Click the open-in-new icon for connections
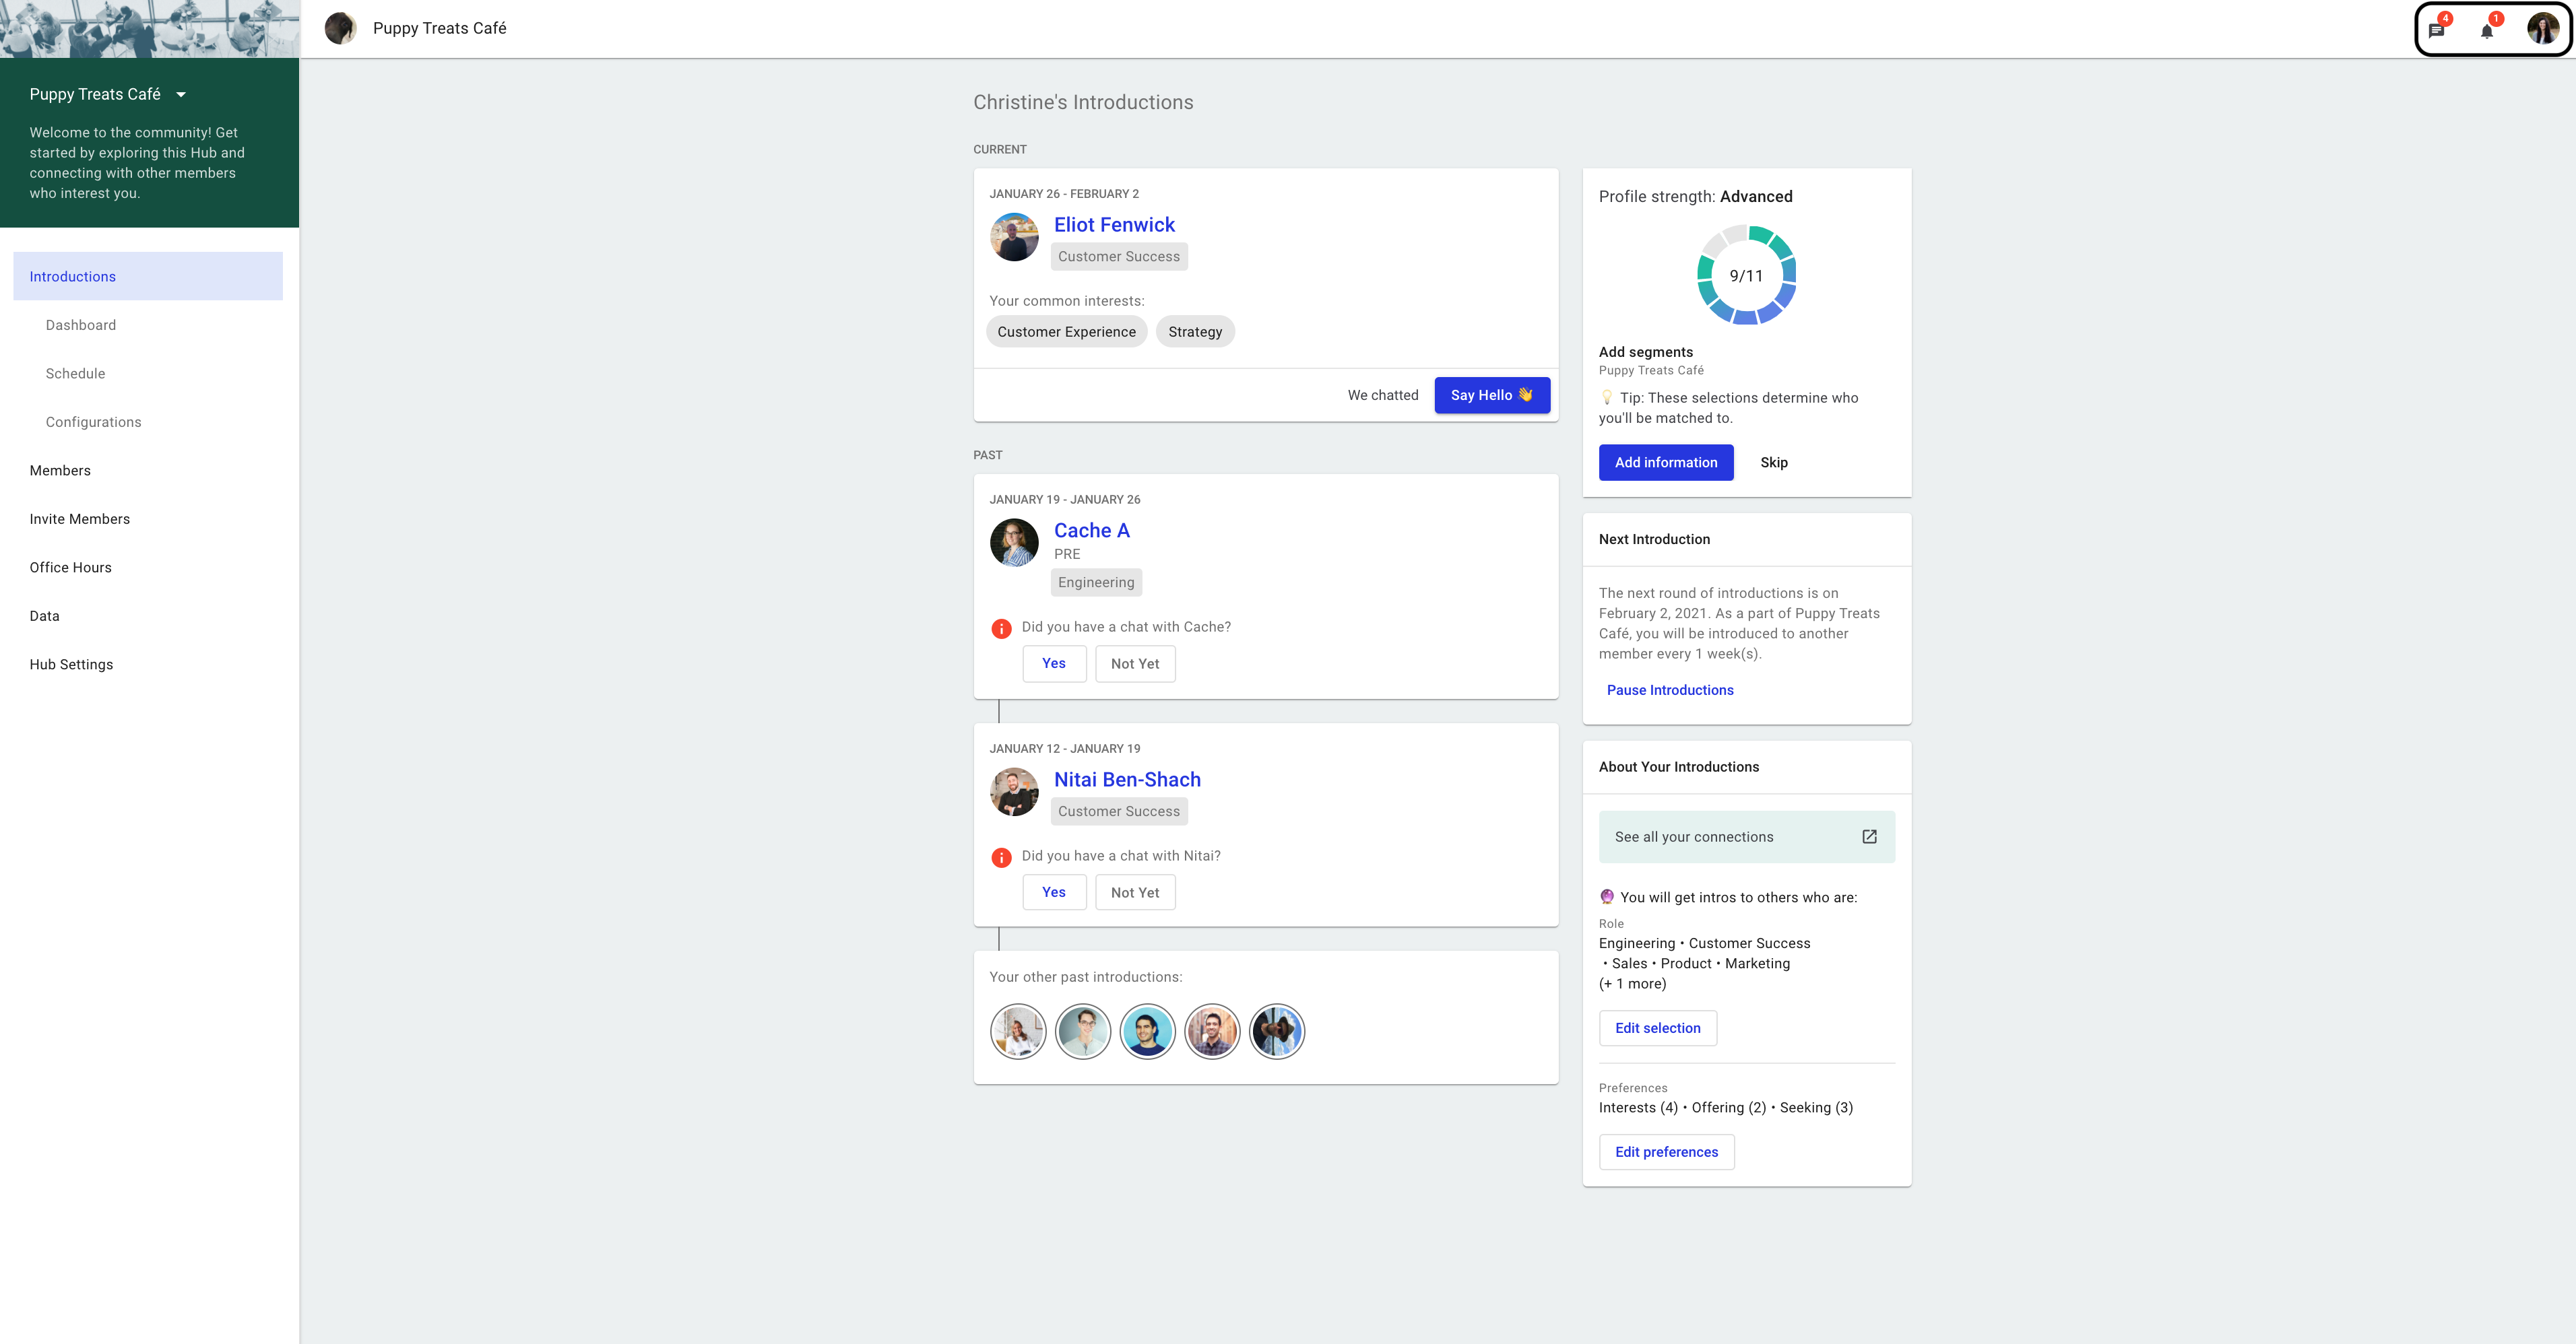Screen dimensions: 2576x1344 (1869, 836)
